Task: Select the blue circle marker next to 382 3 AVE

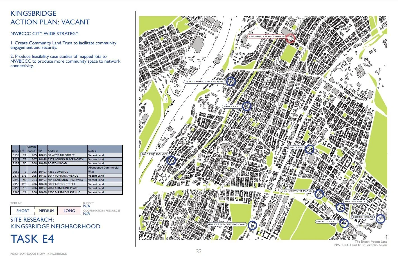Action: point(309,149)
